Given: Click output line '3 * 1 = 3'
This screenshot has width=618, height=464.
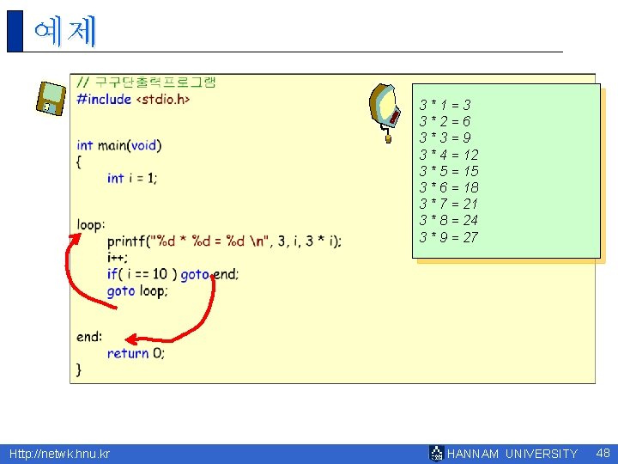Looking at the screenshot, I should click(445, 105).
